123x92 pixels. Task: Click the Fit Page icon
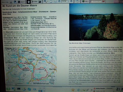51,1
